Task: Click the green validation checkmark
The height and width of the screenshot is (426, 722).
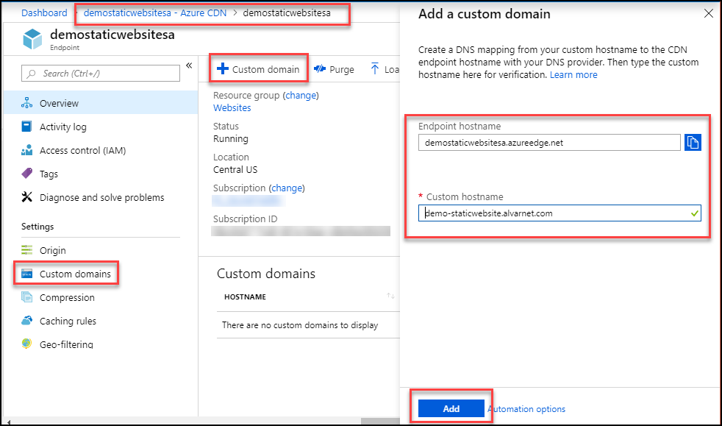Action: pyautogui.click(x=694, y=213)
